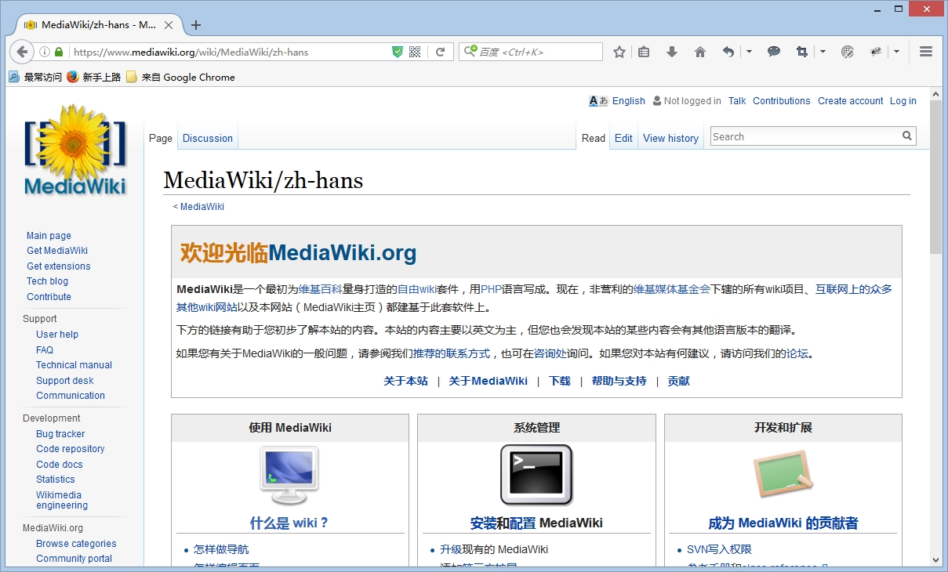This screenshot has height=572, width=948.
Task: Go to the browser home page icon
Action: tap(700, 52)
